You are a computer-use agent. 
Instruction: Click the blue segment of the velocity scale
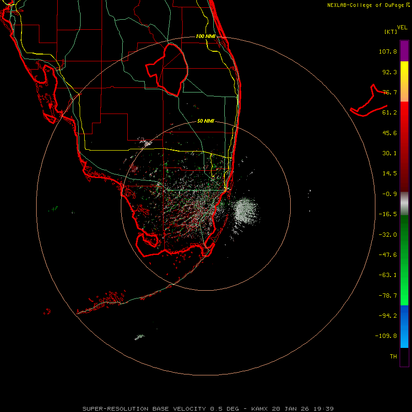[x=404, y=326]
